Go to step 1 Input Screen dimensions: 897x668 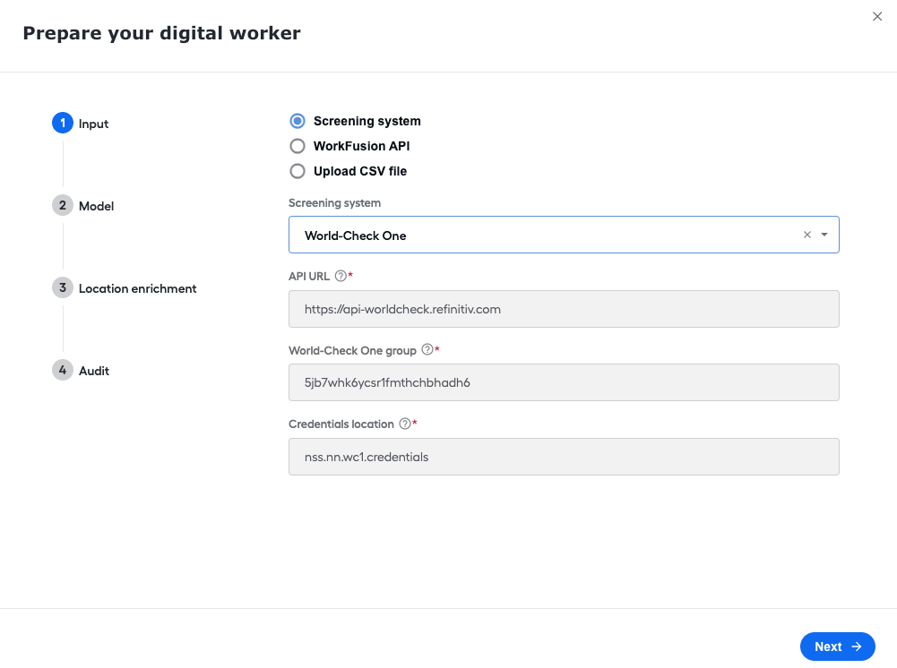[80, 124]
